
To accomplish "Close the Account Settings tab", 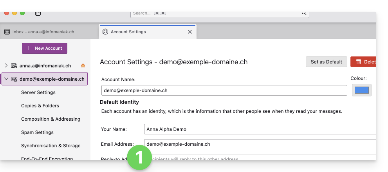I will [x=190, y=32].
